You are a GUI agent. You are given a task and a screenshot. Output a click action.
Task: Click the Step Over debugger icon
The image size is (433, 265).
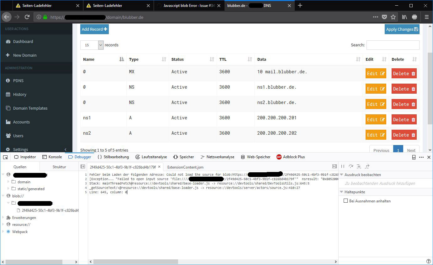click(x=351, y=166)
